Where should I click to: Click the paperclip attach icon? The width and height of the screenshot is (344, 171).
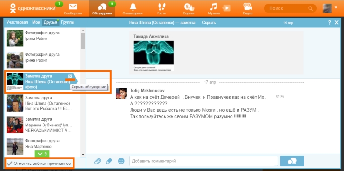(98, 161)
